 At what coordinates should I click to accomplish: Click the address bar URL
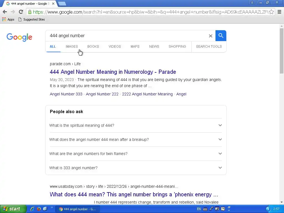[x=150, y=12]
